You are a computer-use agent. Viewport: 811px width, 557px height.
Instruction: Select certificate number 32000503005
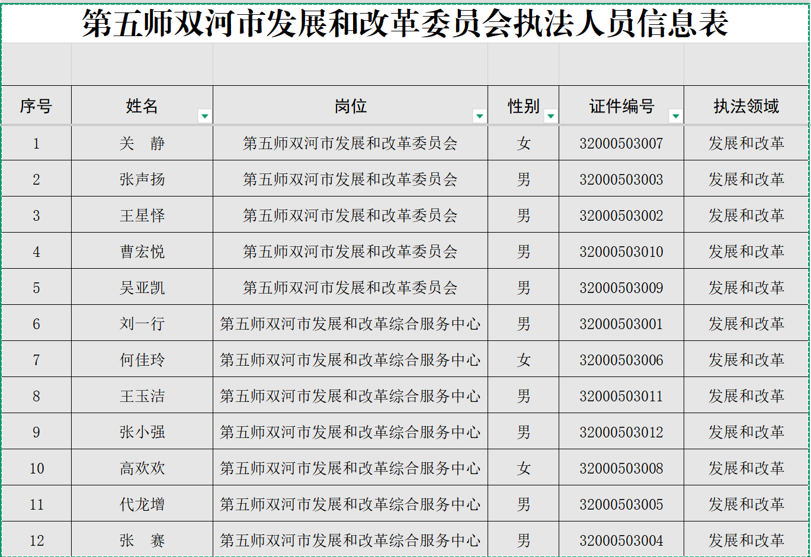(x=621, y=504)
